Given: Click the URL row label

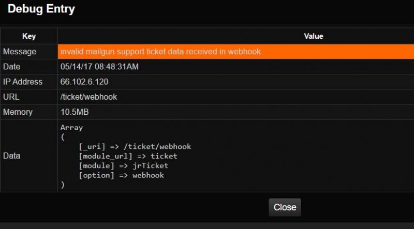Looking at the screenshot, I should (11, 97).
